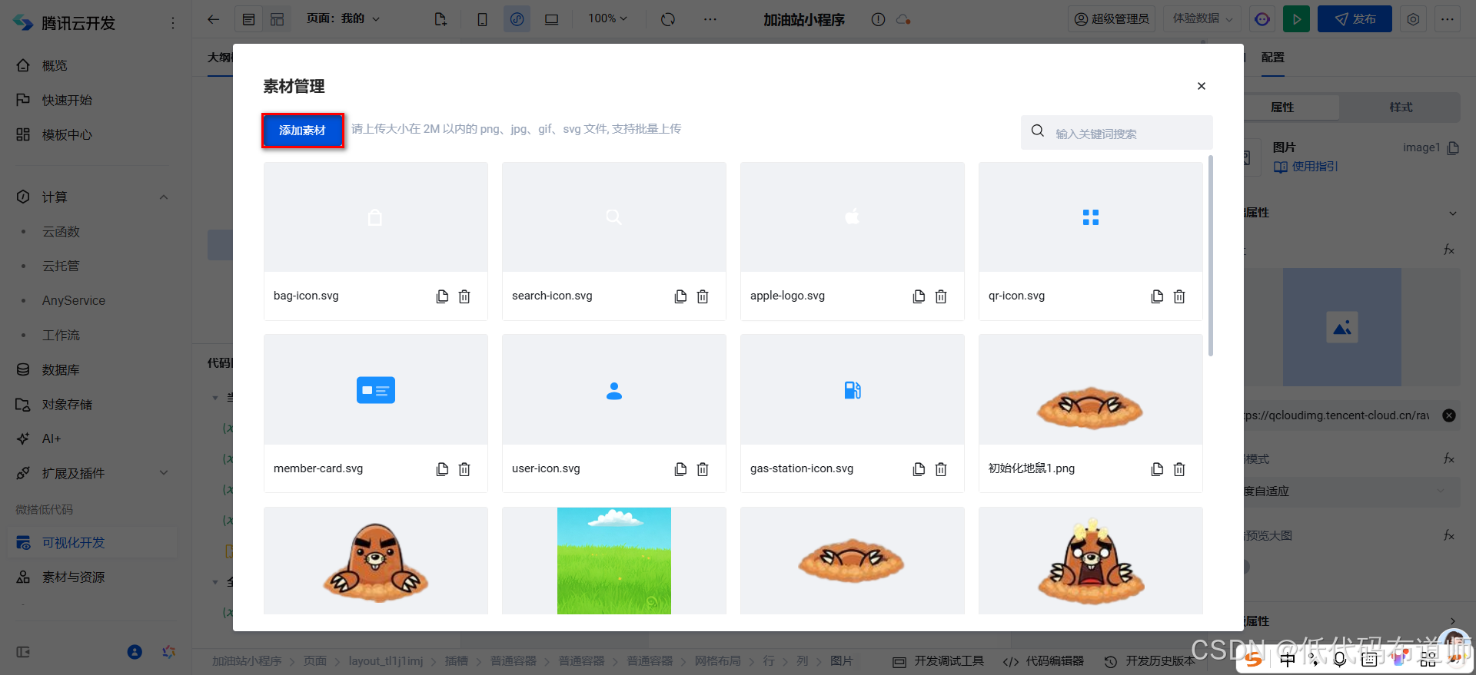Copy link of qr-icon.svg
The width and height of the screenshot is (1476, 675).
click(x=1157, y=296)
